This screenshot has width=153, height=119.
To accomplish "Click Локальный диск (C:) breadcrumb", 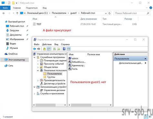I will pyautogui.click(x=37, y=13).
